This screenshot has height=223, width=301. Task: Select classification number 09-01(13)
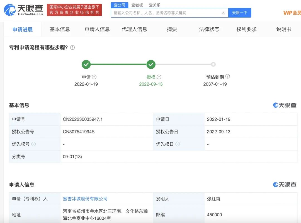(72, 157)
